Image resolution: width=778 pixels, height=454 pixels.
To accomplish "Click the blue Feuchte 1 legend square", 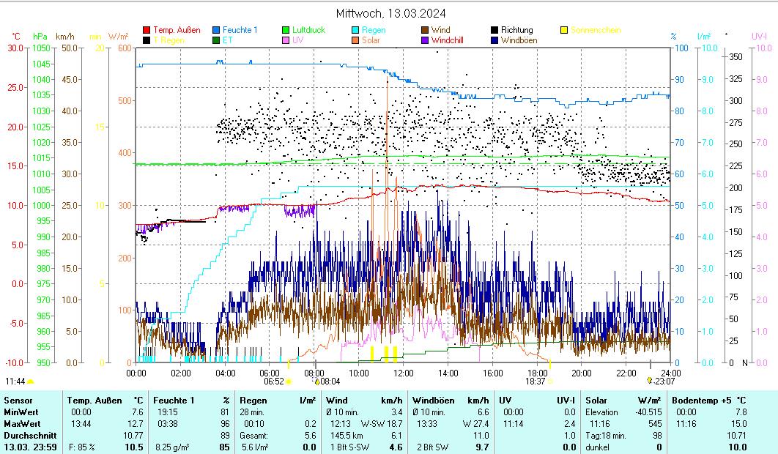I will tap(216, 30).
